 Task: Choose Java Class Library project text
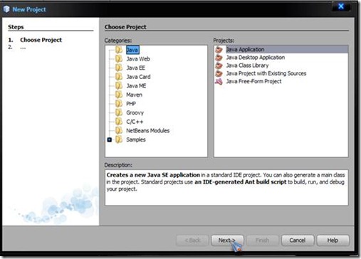click(x=247, y=65)
